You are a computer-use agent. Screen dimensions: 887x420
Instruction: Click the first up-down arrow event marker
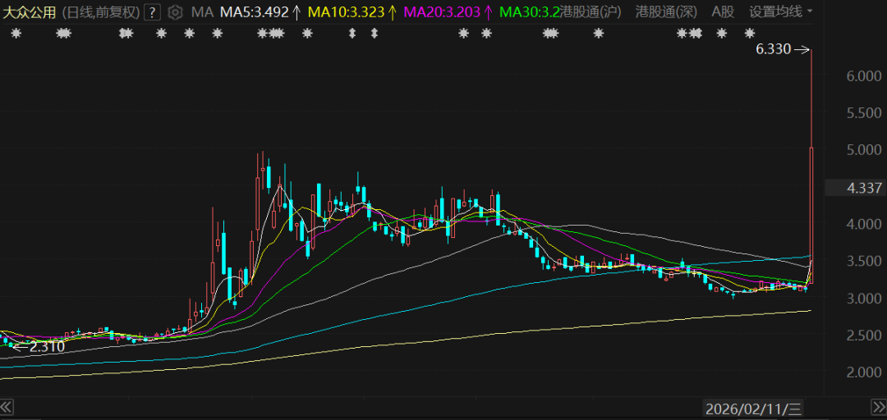click(352, 34)
